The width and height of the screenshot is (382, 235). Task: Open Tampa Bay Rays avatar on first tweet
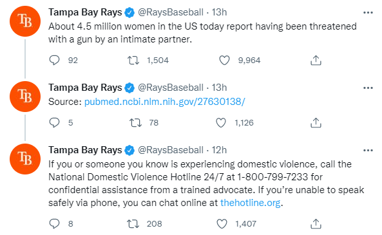(25, 21)
